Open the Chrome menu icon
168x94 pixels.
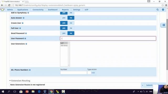click(x=166, y=5)
